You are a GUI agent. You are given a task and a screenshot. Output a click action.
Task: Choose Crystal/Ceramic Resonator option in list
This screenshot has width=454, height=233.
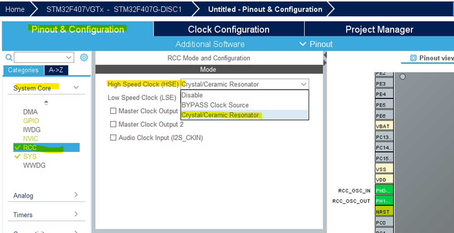click(x=244, y=115)
